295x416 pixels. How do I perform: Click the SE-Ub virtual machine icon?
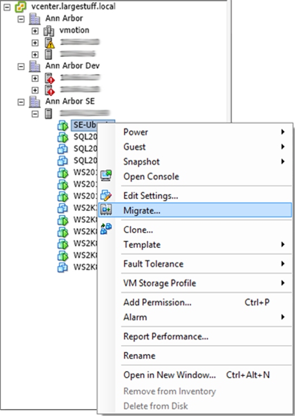(x=63, y=126)
